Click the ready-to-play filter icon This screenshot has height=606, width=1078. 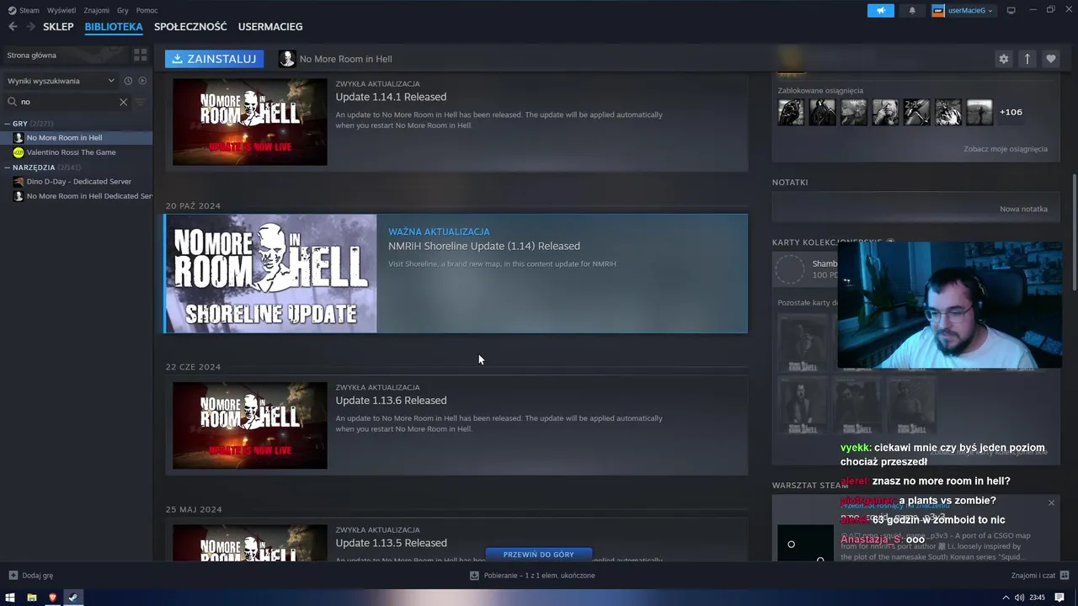(x=142, y=81)
